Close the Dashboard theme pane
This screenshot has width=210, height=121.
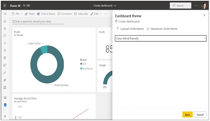point(204,15)
